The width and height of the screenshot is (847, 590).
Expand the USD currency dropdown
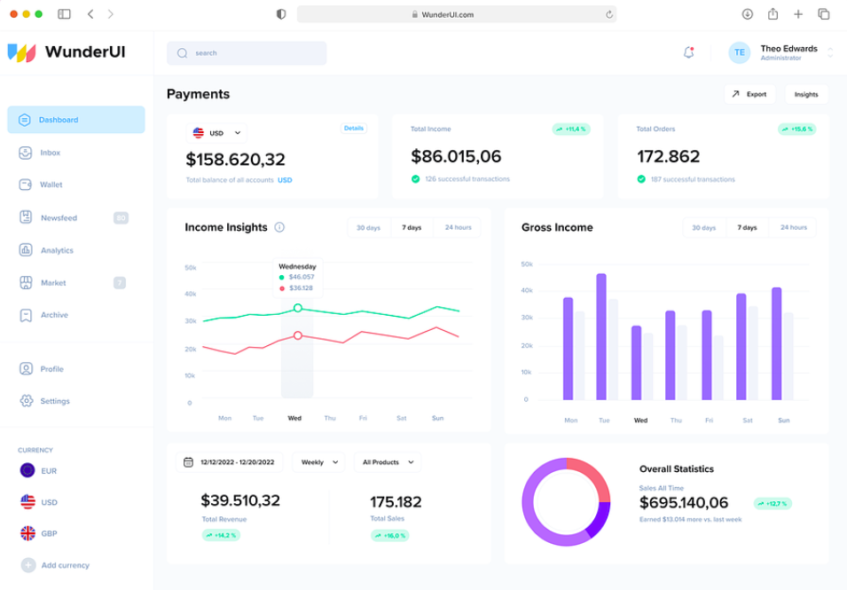pyautogui.click(x=217, y=133)
